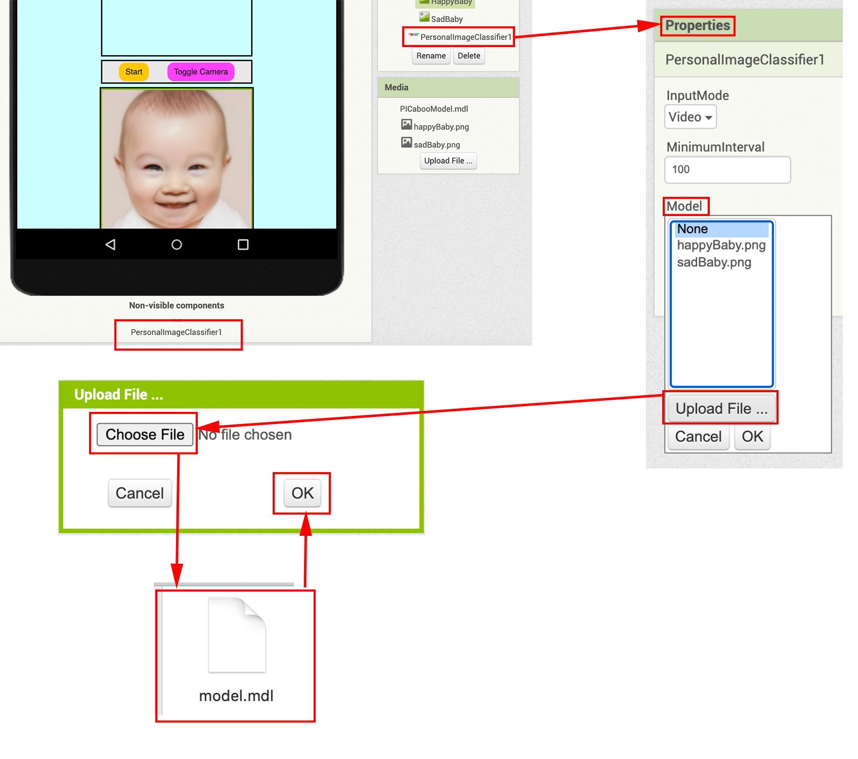The width and height of the screenshot is (858, 759).
Task: Click Choose File in upload dialog
Action: [x=145, y=435]
